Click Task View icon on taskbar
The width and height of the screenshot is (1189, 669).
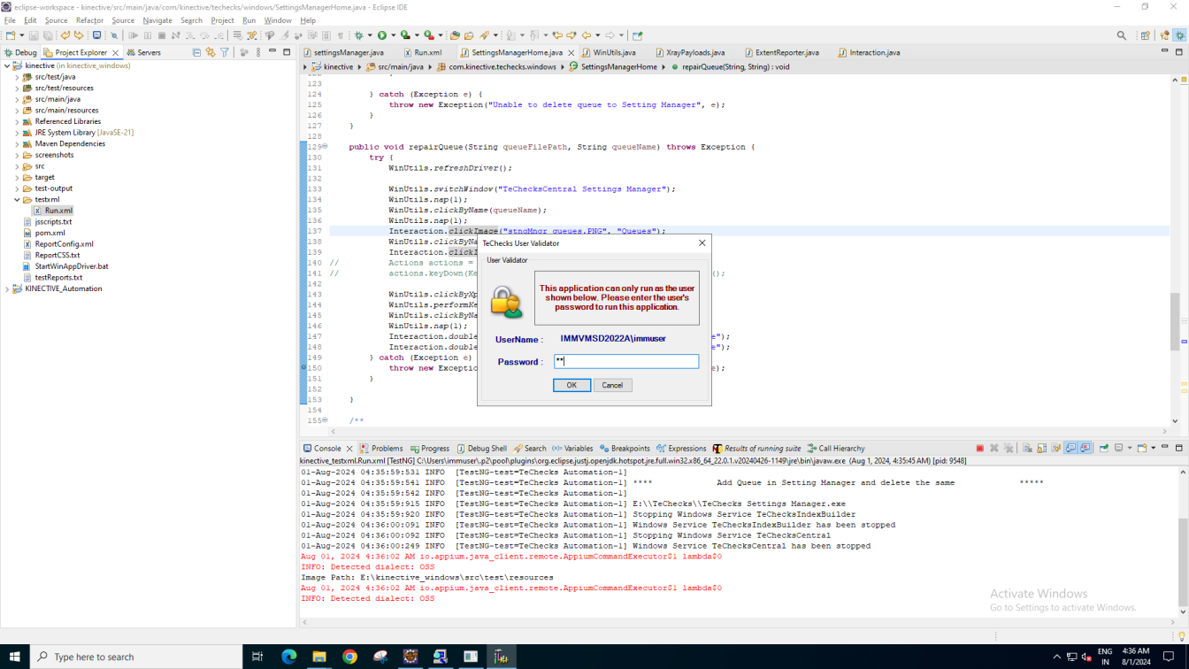pos(257,657)
